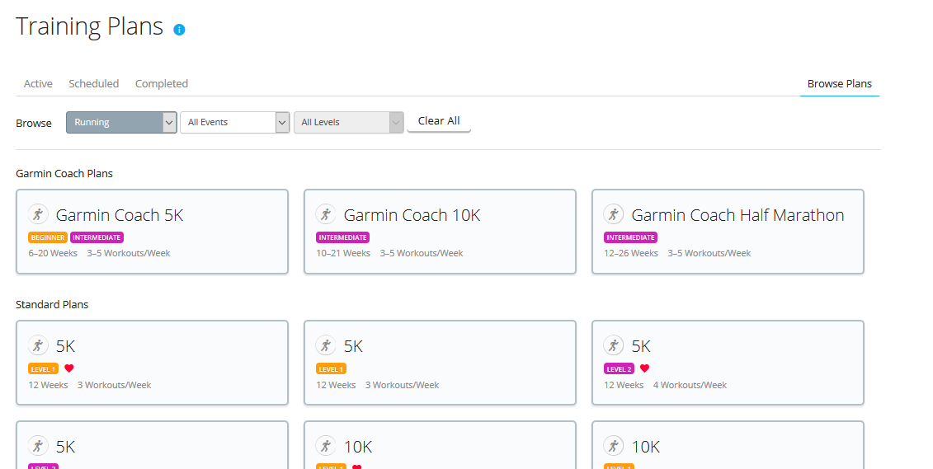Click the 'Training Plans' page heading
The image size is (933, 469).
click(89, 26)
